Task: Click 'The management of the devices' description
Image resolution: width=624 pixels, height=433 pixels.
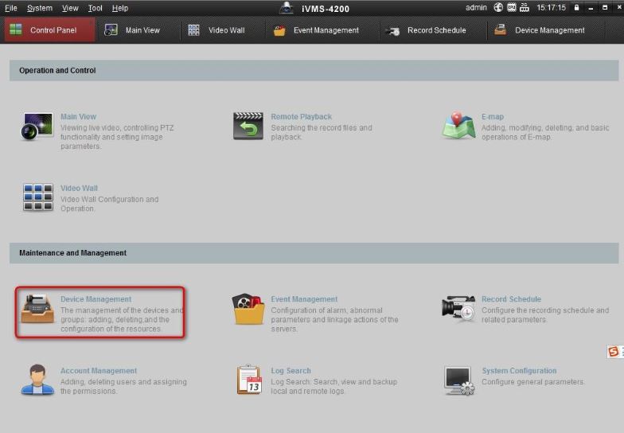Action: pyautogui.click(x=122, y=320)
